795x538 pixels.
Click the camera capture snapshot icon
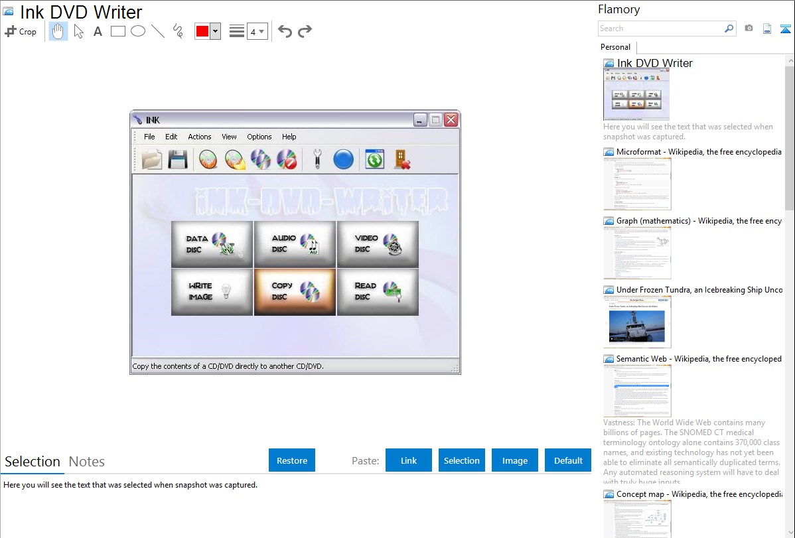(749, 29)
